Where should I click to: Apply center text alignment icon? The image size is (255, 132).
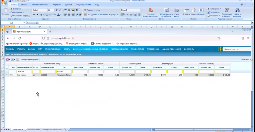(69, 15)
